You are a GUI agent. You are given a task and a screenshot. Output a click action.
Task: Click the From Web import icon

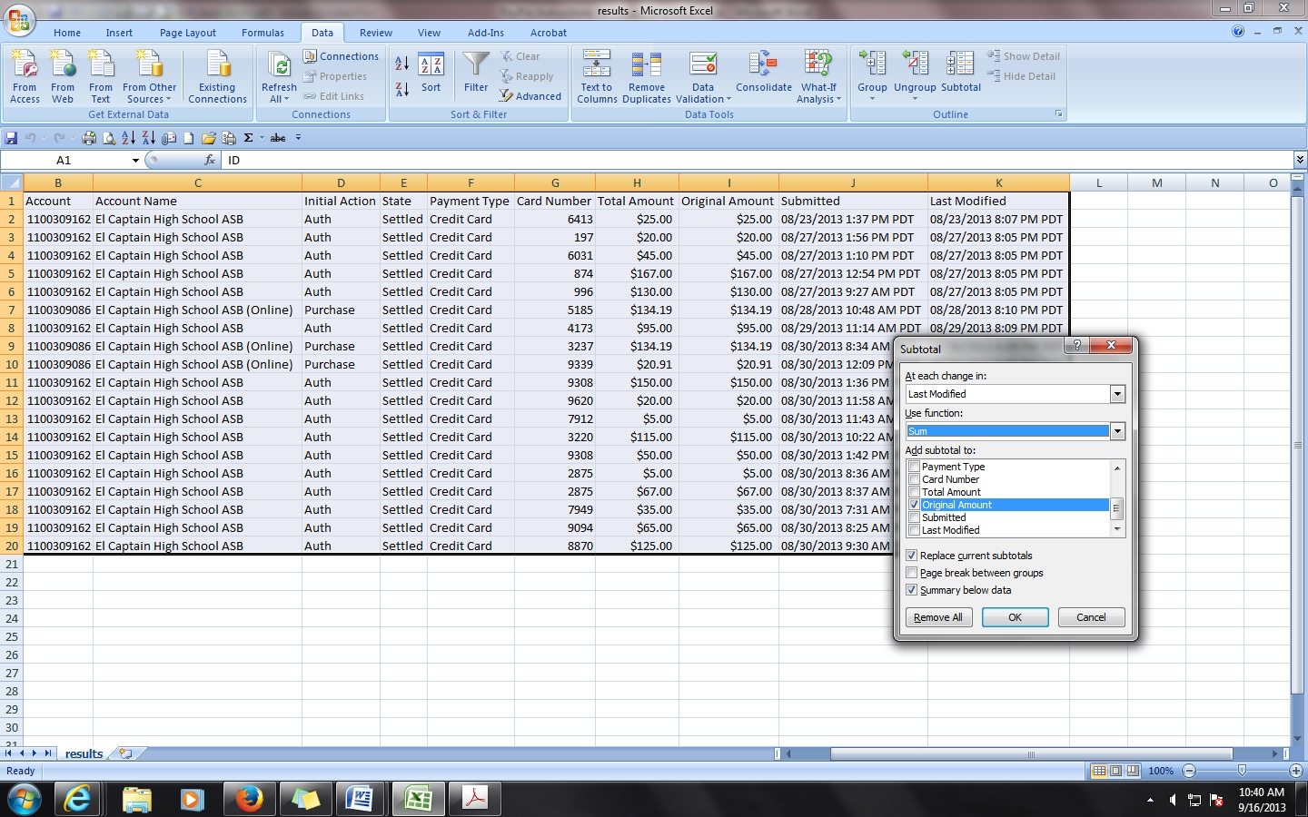(x=63, y=76)
